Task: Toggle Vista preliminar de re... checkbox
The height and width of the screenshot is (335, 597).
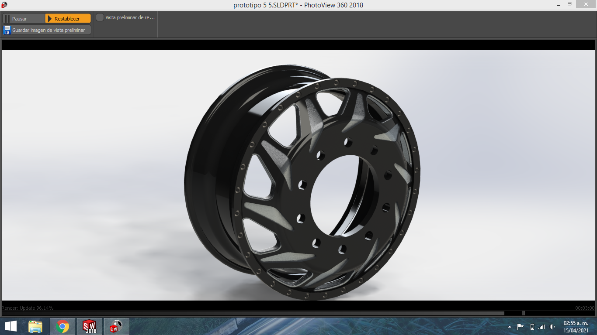Action: (x=100, y=17)
